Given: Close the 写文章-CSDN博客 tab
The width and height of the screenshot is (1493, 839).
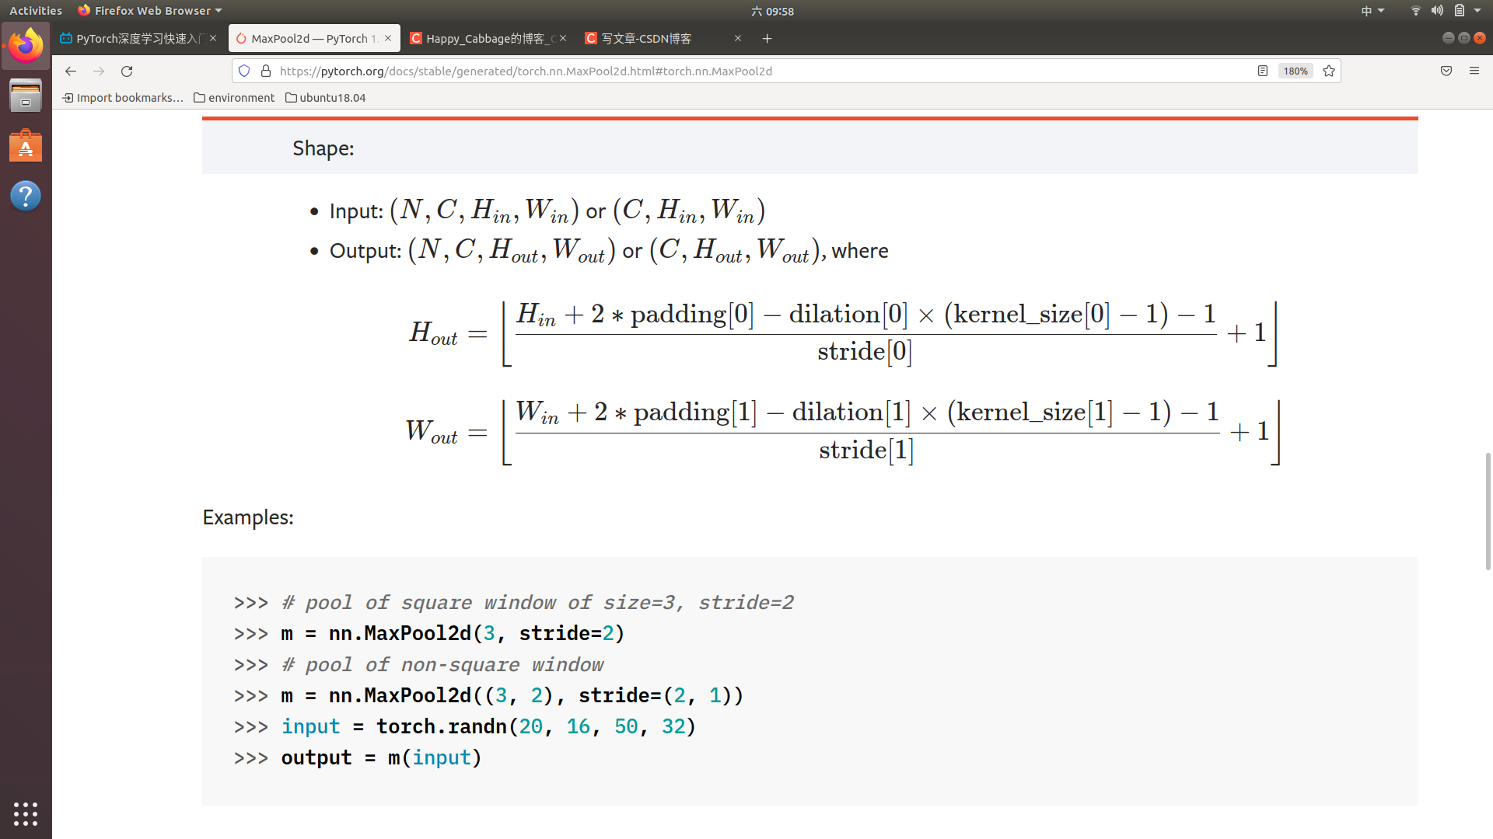Looking at the screenshot, I should 738,38.
